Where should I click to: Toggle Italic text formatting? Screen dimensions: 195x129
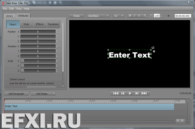pyautogui.click(x=135, y=16)
